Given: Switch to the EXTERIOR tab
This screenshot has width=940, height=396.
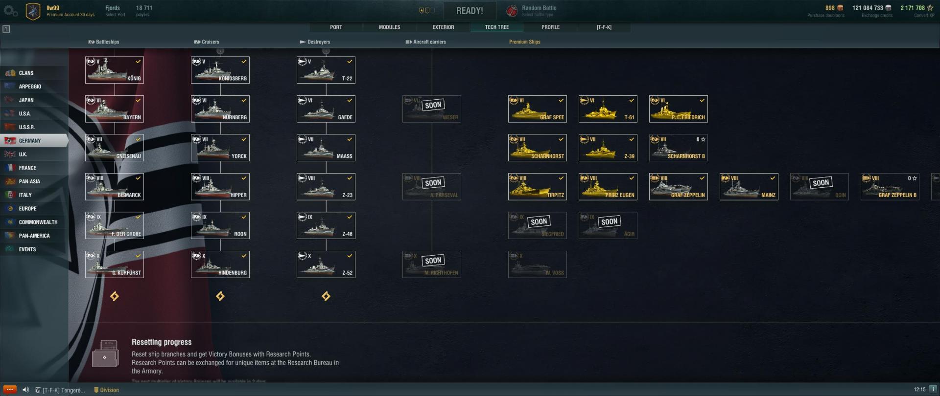Looking at the screenshot, I should (443, 27).
